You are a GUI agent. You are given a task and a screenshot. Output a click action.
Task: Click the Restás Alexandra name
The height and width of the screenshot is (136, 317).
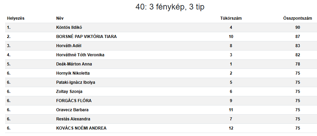(x=73, y=119)
